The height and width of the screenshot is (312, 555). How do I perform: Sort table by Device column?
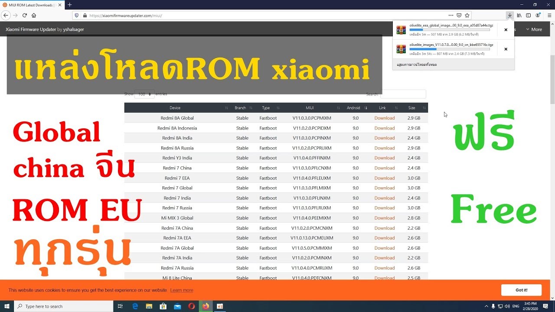tap(177, 107)
